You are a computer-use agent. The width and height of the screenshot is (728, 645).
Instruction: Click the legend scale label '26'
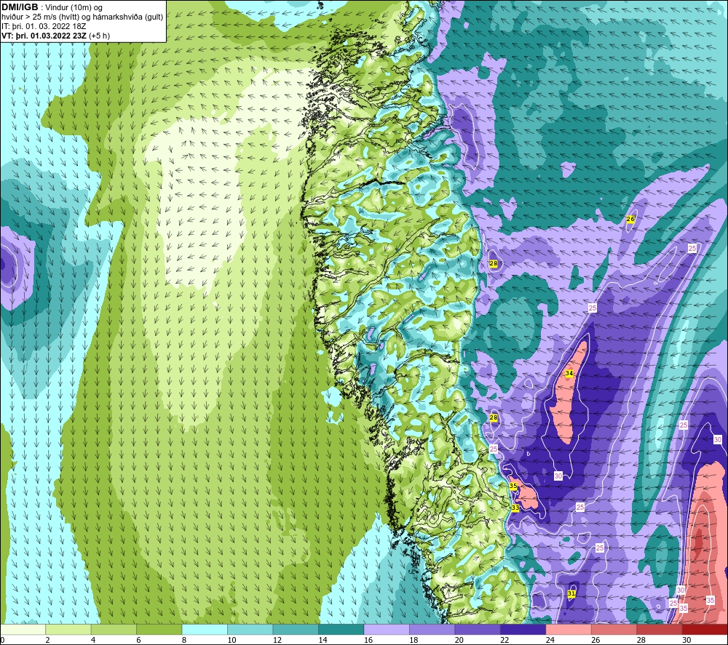pos(596,640)
